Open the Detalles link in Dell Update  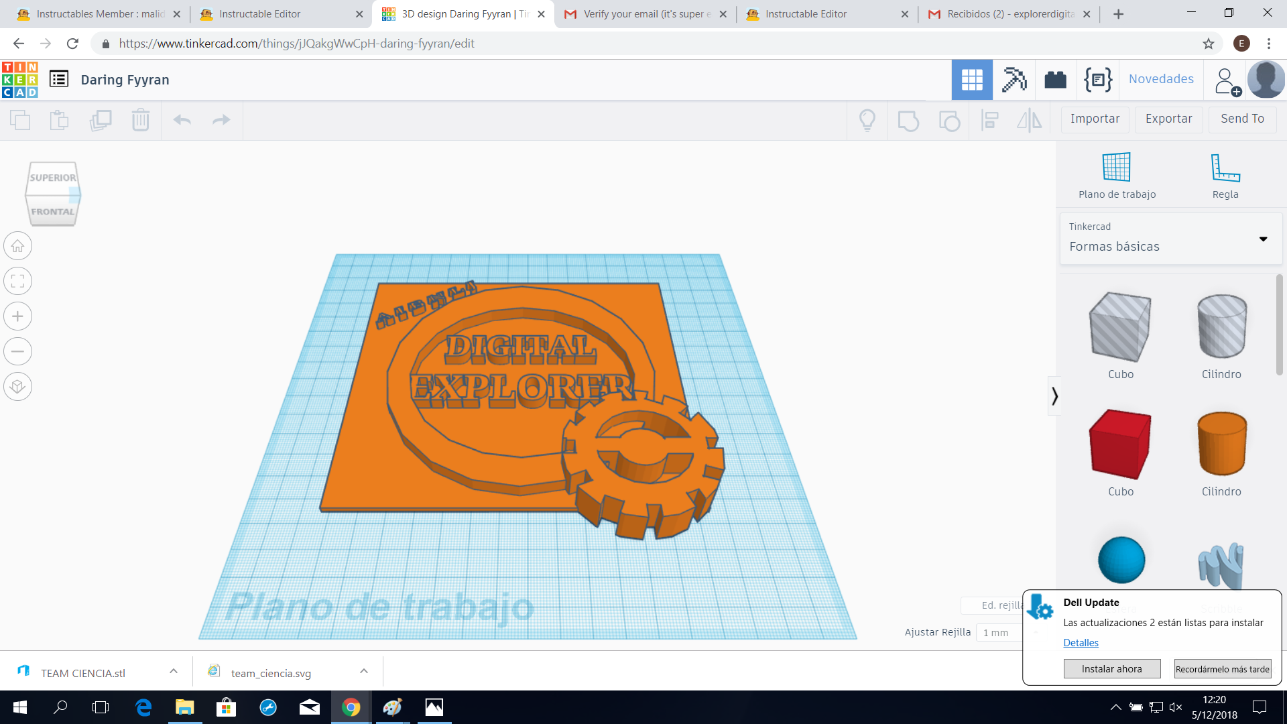[1081, 643]
